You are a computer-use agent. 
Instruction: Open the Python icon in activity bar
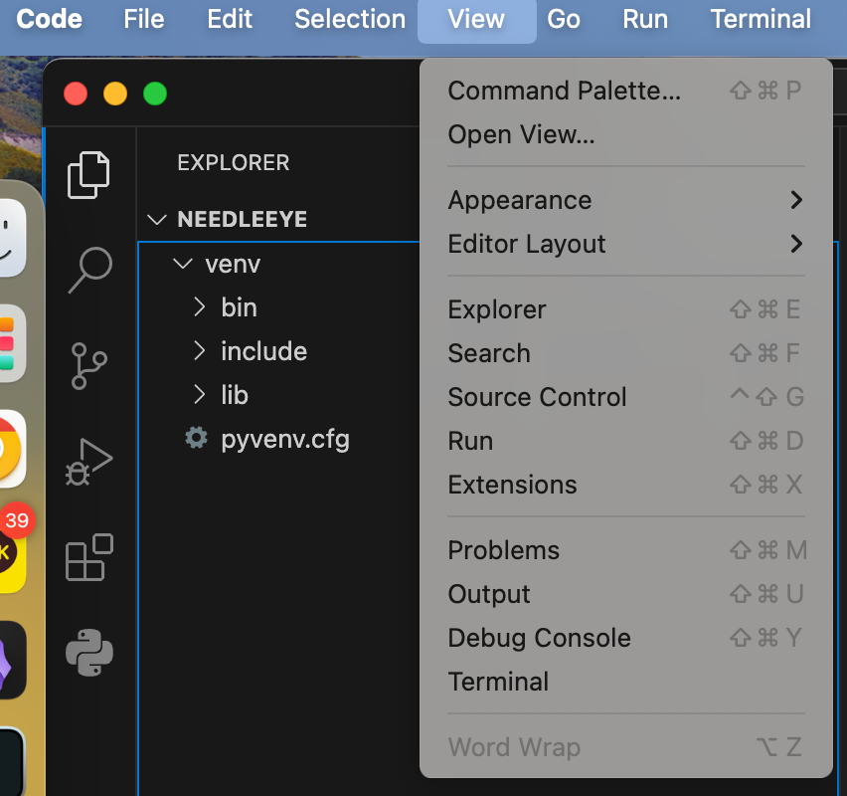click(89, 652)
